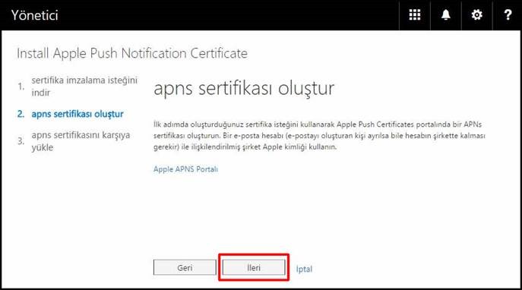Open notifications bell icon

(x=446, y=15)
